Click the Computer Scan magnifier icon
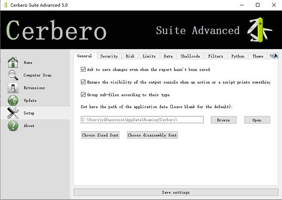 click(13, 75)
